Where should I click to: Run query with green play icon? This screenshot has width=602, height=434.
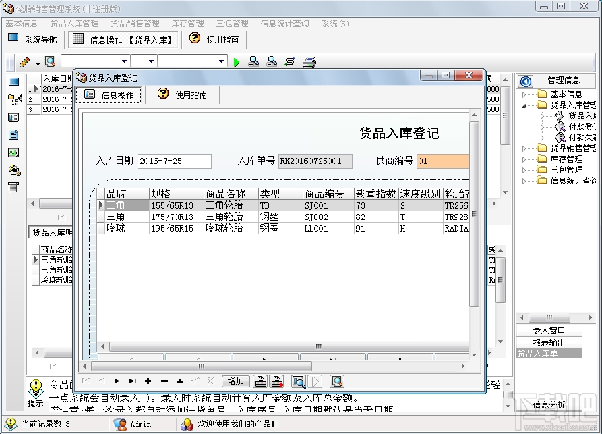[x=237, y=62]
